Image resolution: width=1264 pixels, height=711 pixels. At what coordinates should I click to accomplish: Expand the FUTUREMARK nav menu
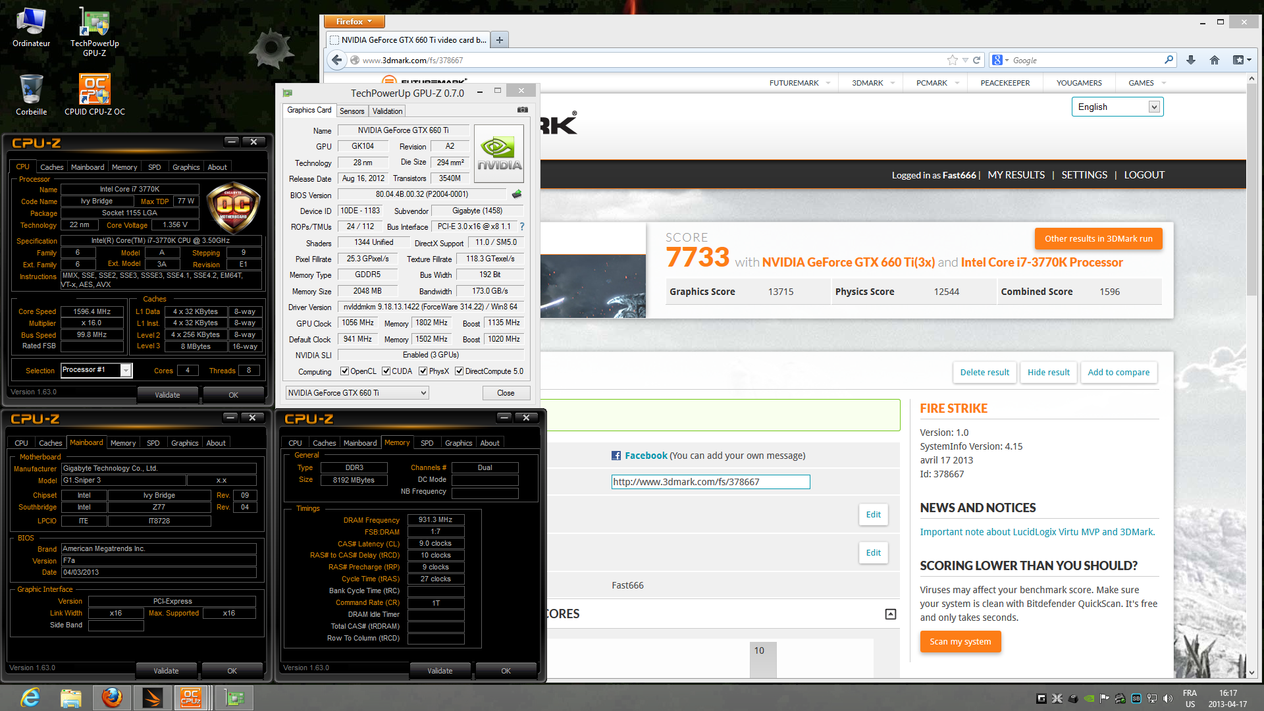799,83
